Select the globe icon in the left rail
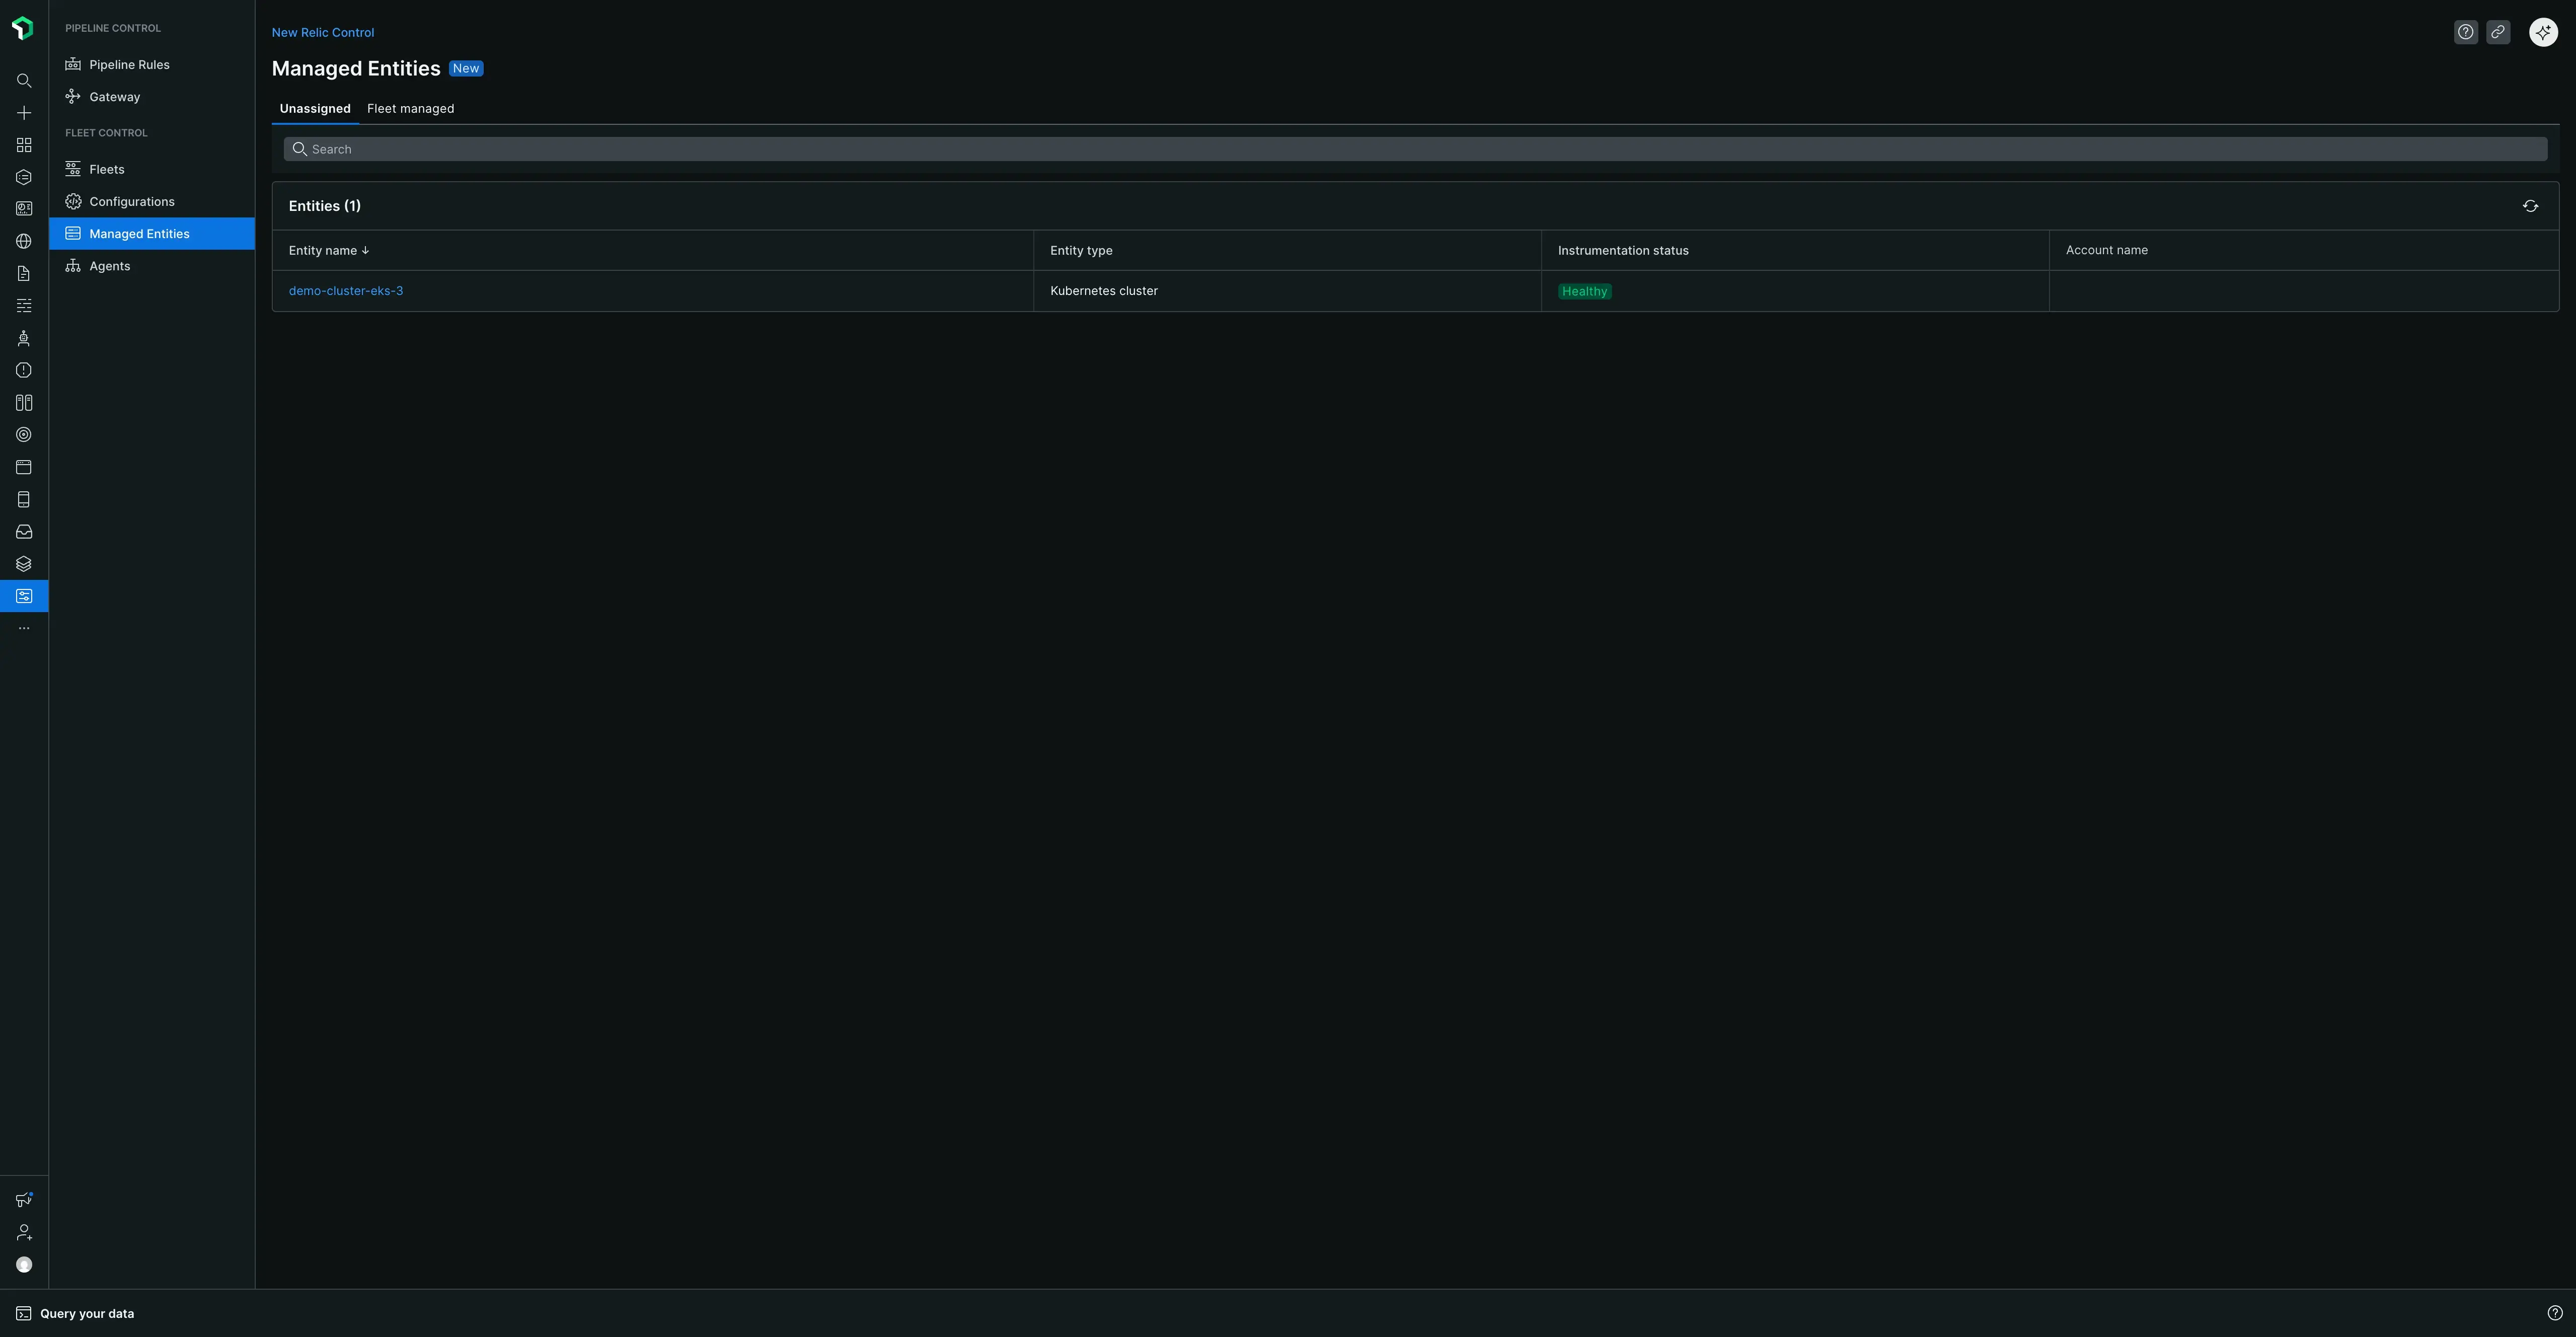Viewport: 2576px width, 1337px height. pyautogui.click(x=23, y=241)
